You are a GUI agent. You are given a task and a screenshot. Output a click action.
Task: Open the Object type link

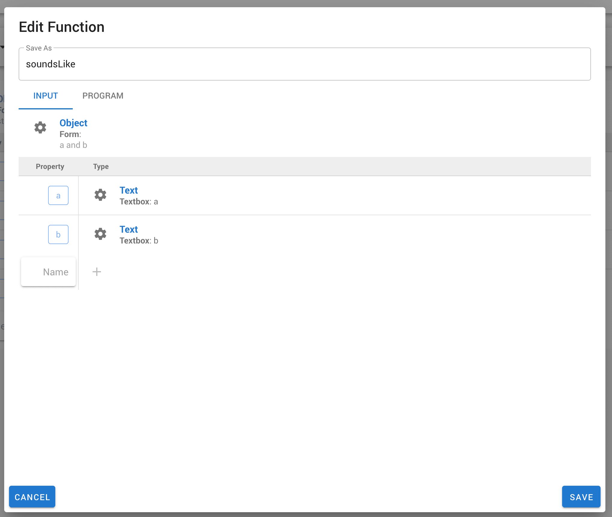[73, 123]
